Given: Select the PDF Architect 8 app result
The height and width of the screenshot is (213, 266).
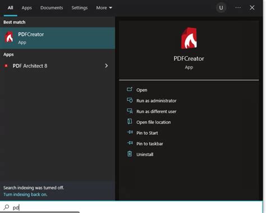Looking at the screenshot, I should click(57, 66).
